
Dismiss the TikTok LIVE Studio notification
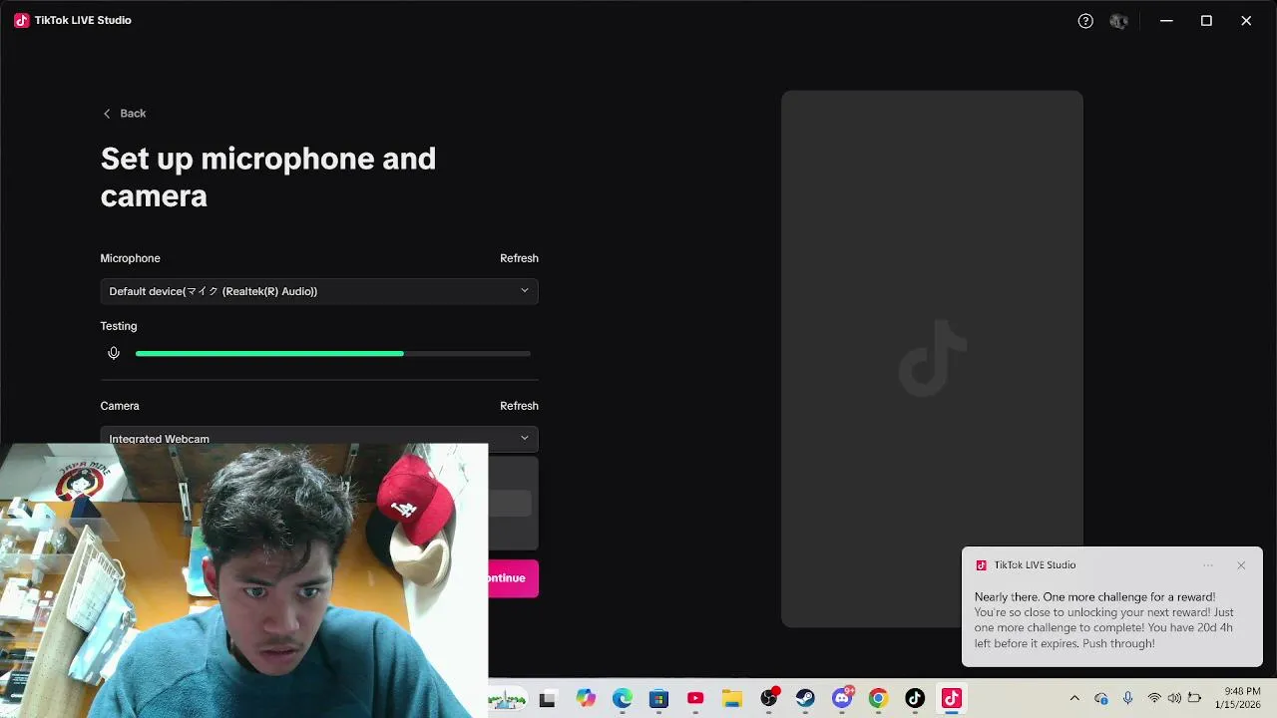1241,565
